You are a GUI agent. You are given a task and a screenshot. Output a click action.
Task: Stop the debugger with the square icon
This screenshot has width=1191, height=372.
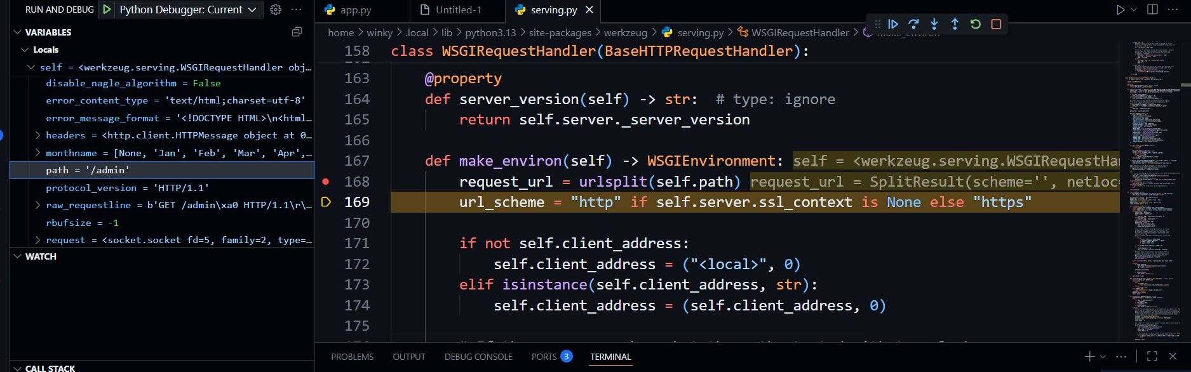[x=996, y=24]
